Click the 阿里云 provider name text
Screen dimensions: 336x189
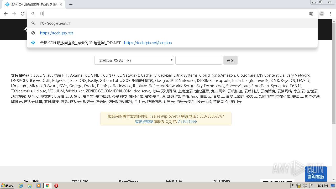[169, 102]
